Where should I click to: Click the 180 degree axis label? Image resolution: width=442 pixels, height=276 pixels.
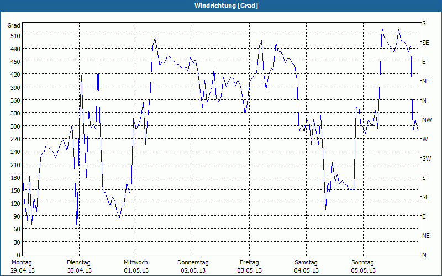click(16, 178)
